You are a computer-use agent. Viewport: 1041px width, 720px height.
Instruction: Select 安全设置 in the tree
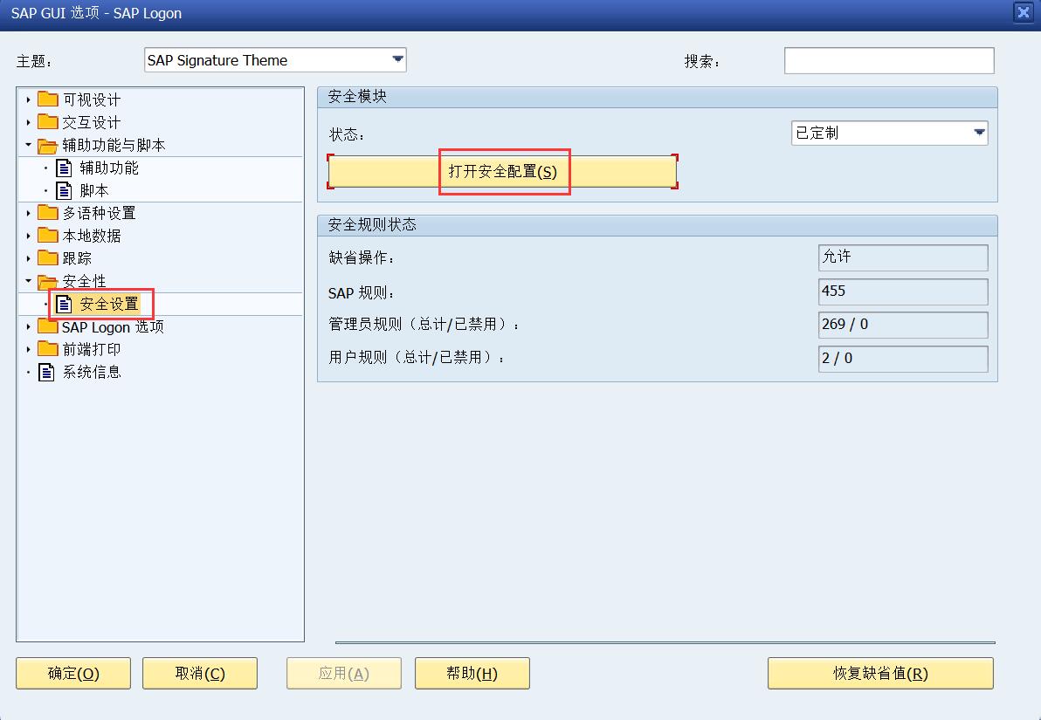point(108,304)
